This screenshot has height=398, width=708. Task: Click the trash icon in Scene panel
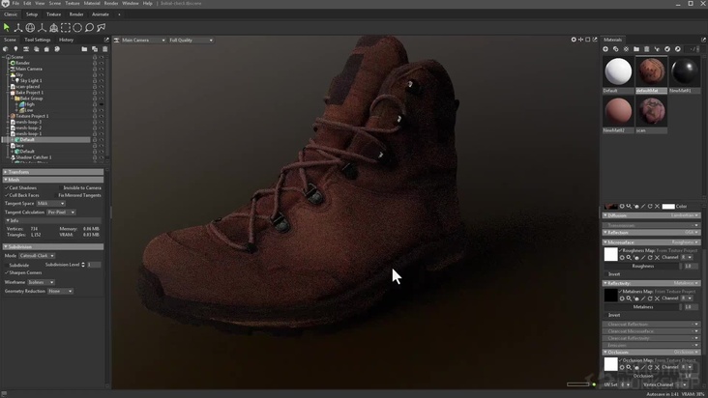pyautogui.click(x=104, y=48)
